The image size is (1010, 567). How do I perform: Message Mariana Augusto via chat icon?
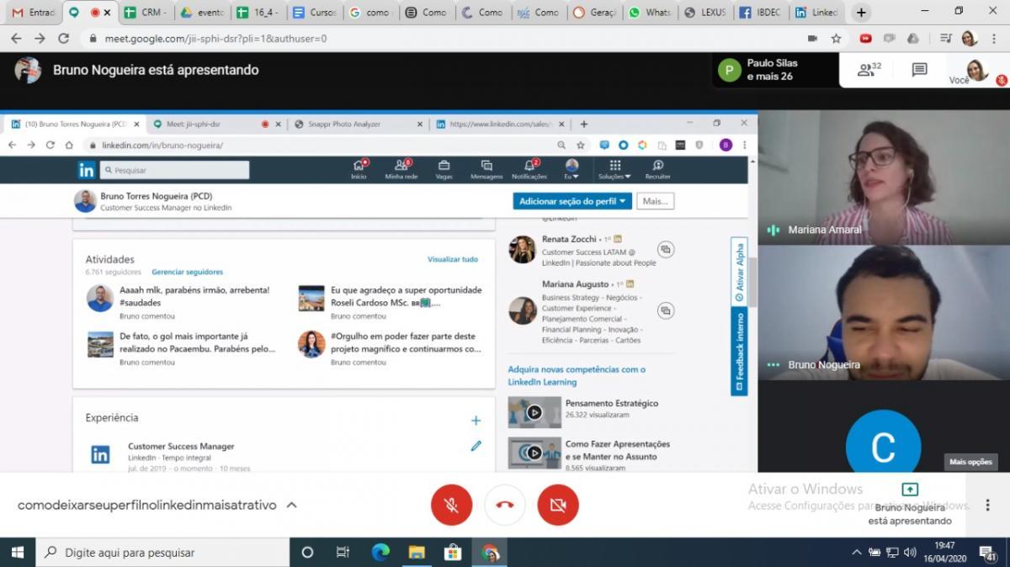coord(666,310)
